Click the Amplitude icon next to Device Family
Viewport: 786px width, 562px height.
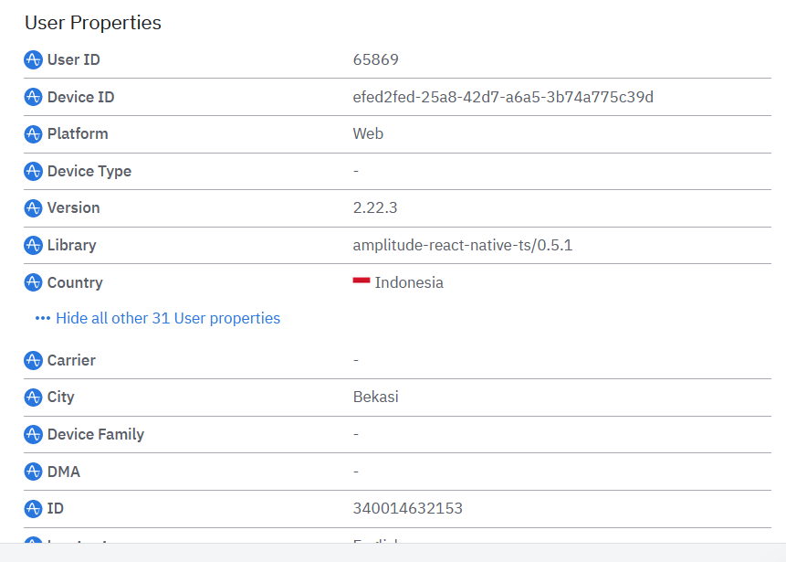(33, 434)
